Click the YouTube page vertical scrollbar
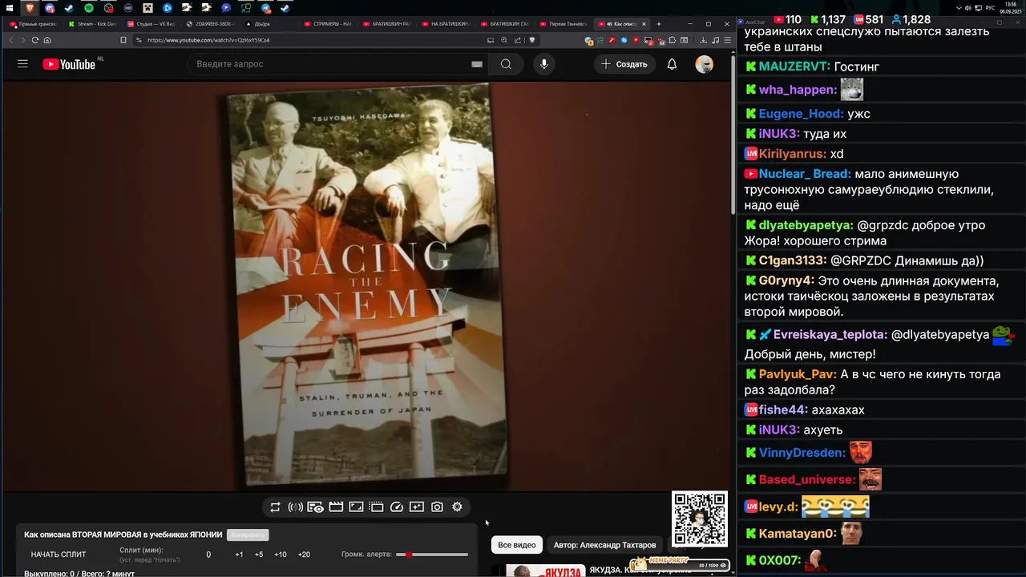1026x577 pixels. coord(733,134)
